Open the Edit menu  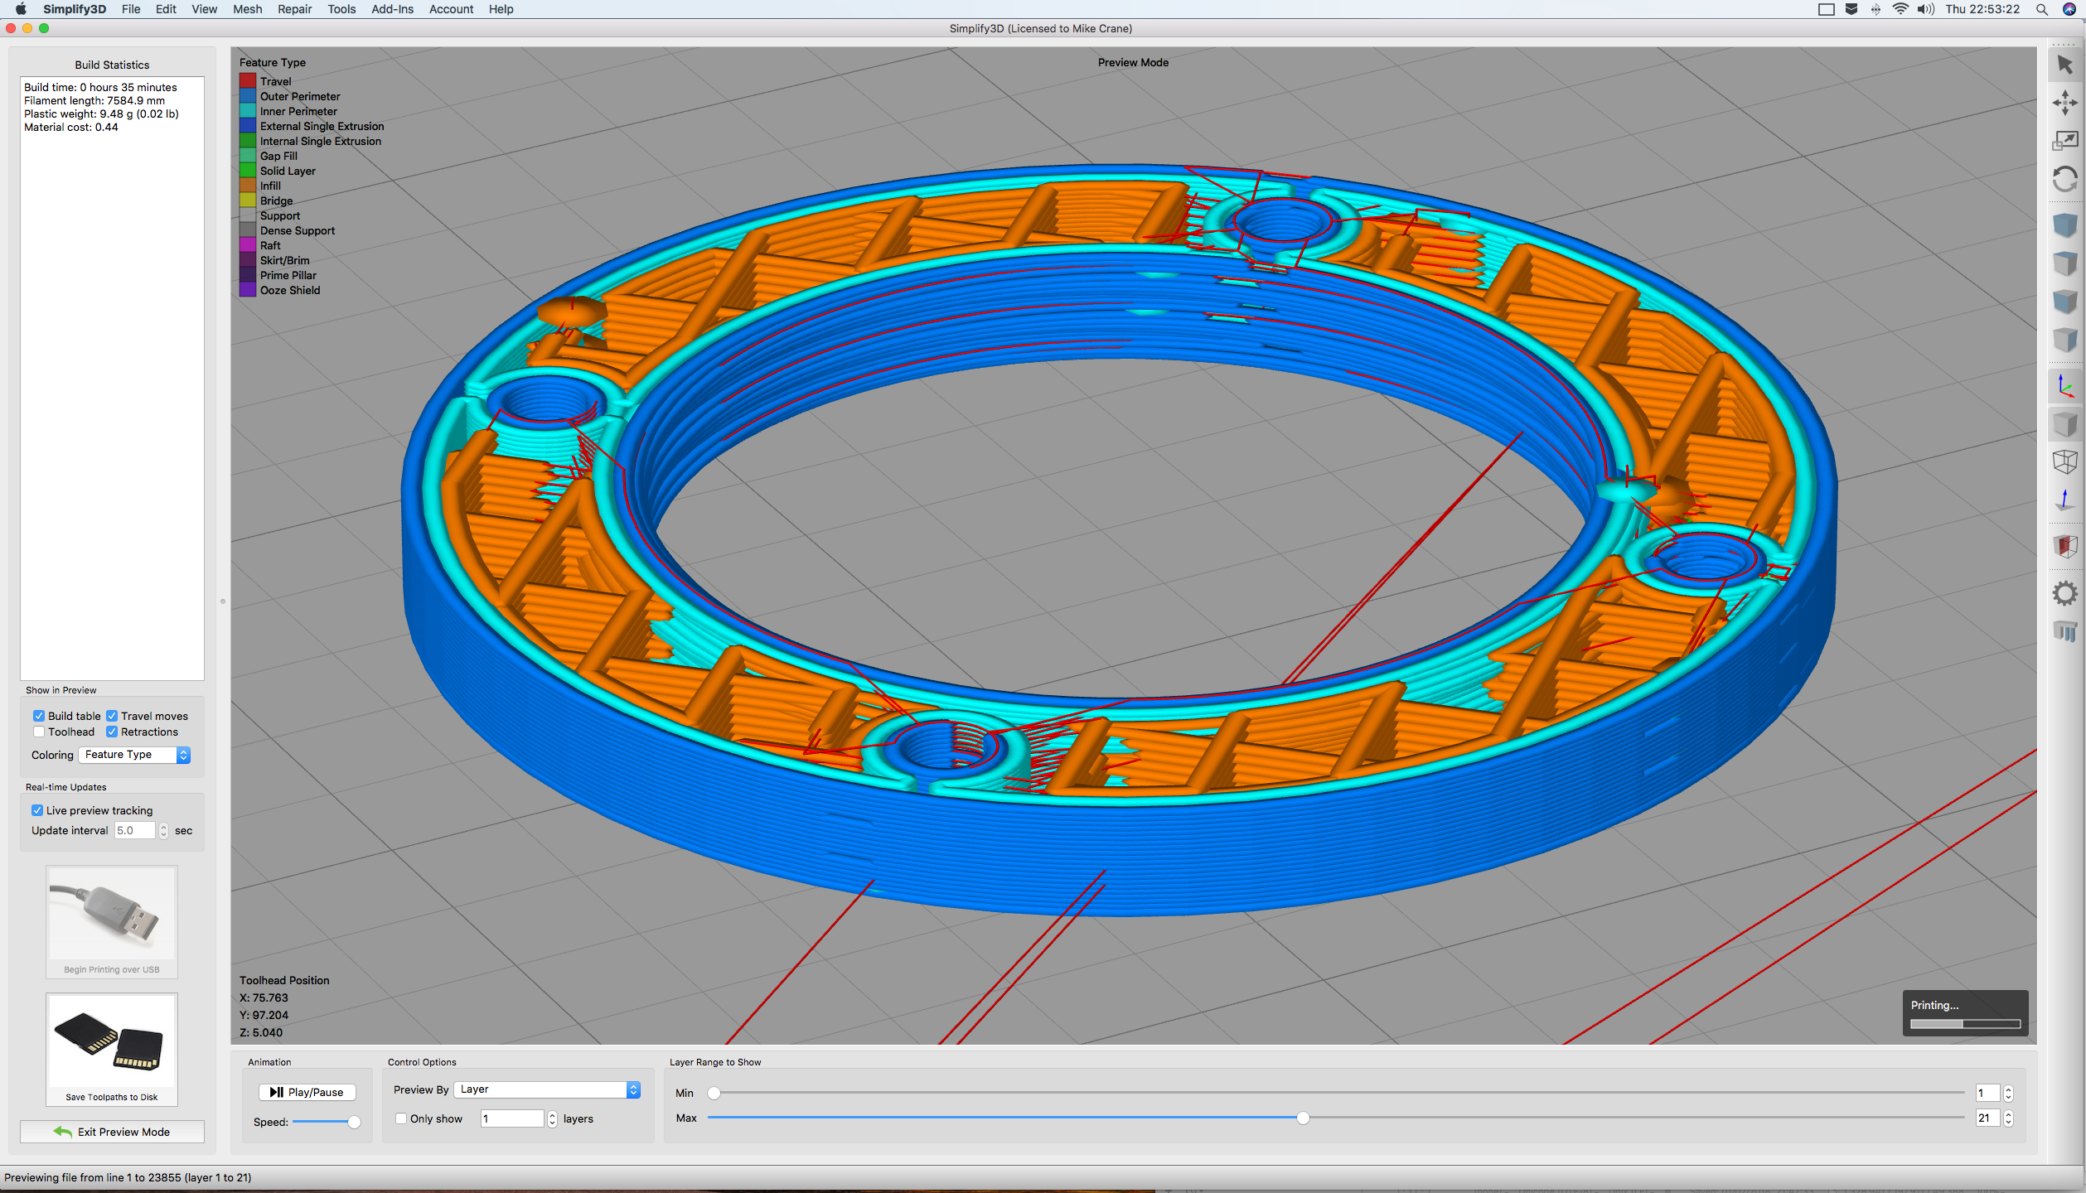(x=166, y=9)
